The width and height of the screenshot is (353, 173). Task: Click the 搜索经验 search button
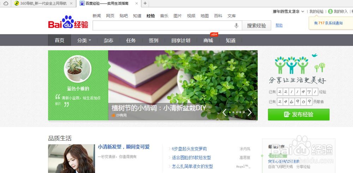coord(256,25)
